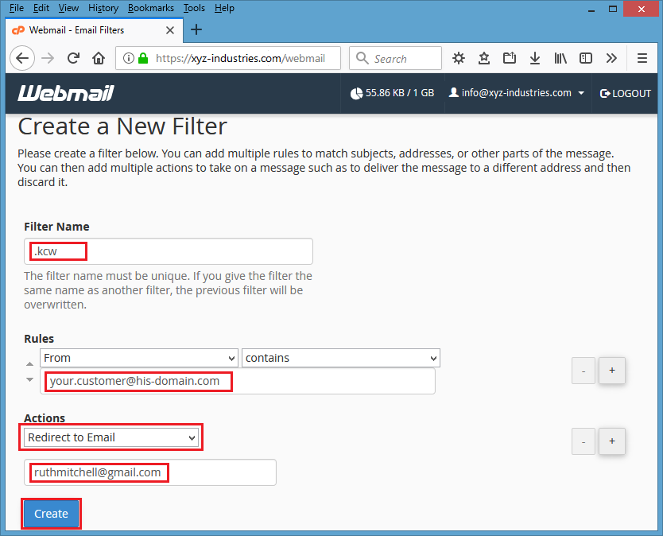Open a new browser tab with plus

point(196,29)
